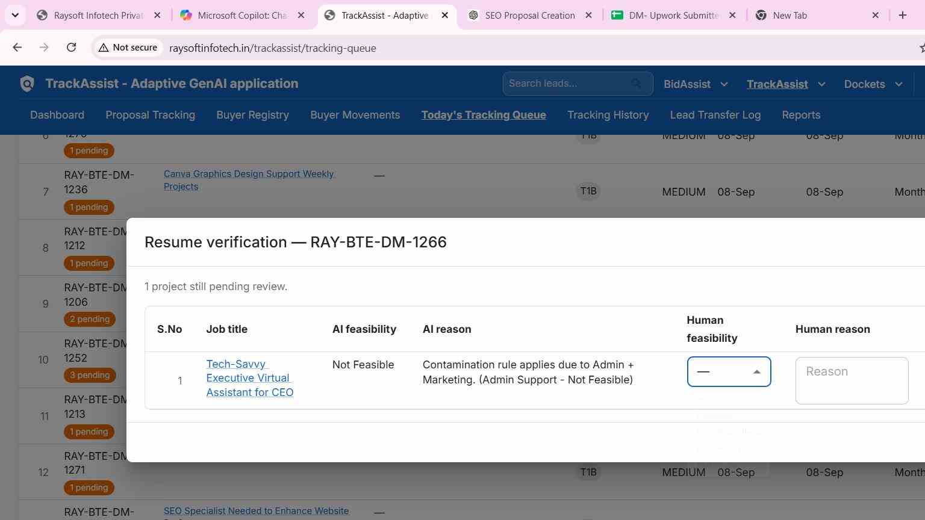Open a new browser tab with plus icon
Viewport: 925px width, 520px height.
[x=902, y=15]
